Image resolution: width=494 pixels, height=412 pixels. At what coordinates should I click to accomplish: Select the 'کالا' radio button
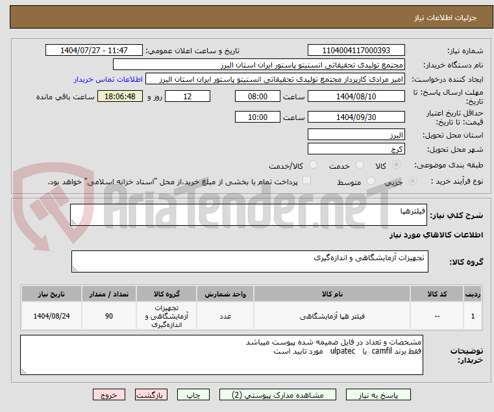[397, 165]
